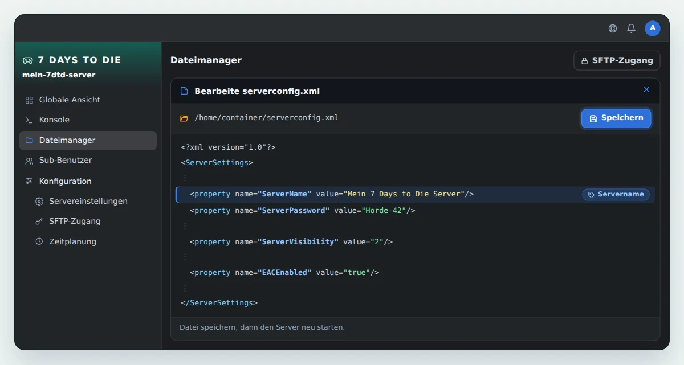The image size is (684, 365).
Task: Expand collapsed lines below ServerPassword property
Action: (185, 226)
